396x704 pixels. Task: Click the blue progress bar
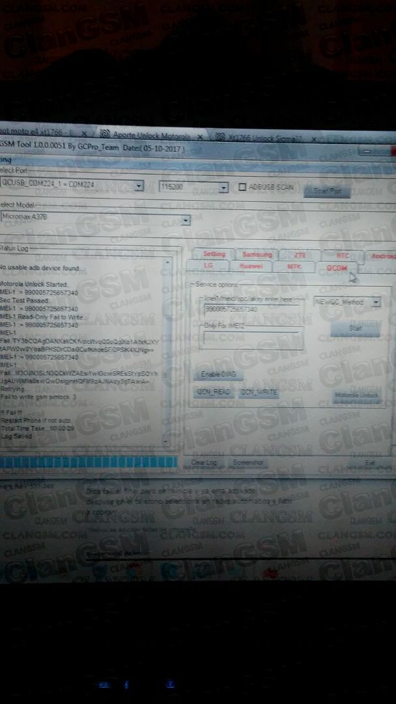(88, 462)
